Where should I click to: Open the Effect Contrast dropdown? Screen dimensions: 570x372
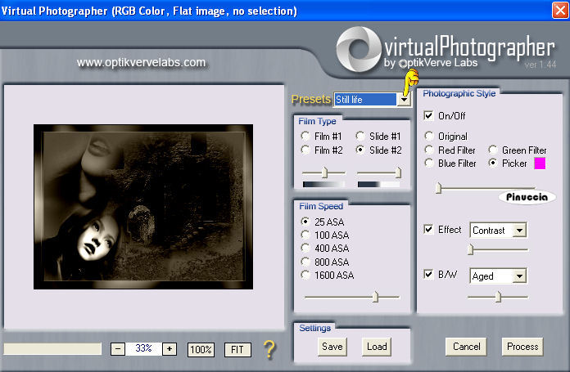pos(520,231)
